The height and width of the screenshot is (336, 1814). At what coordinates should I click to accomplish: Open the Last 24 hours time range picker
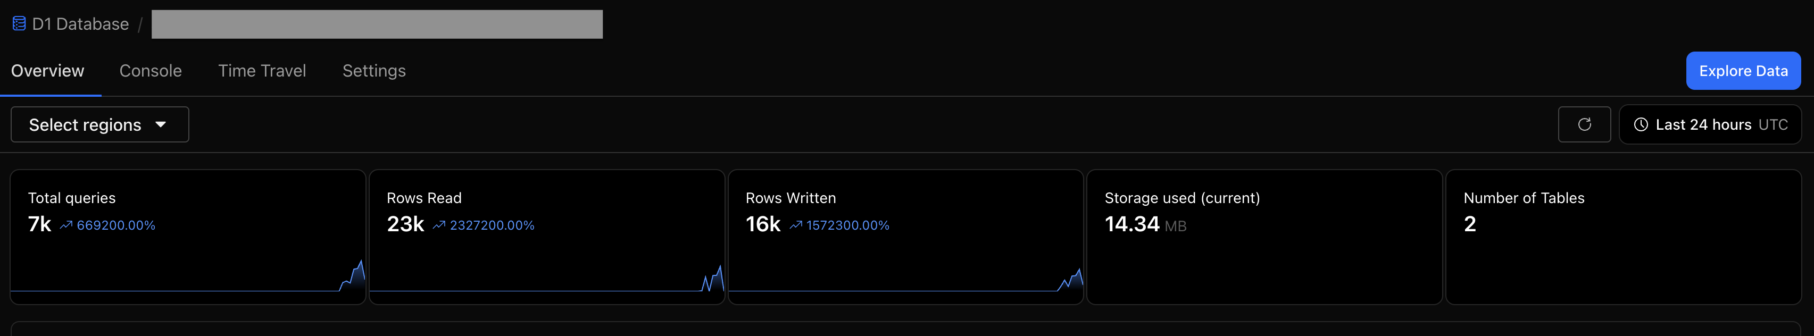click(1710, 125)
